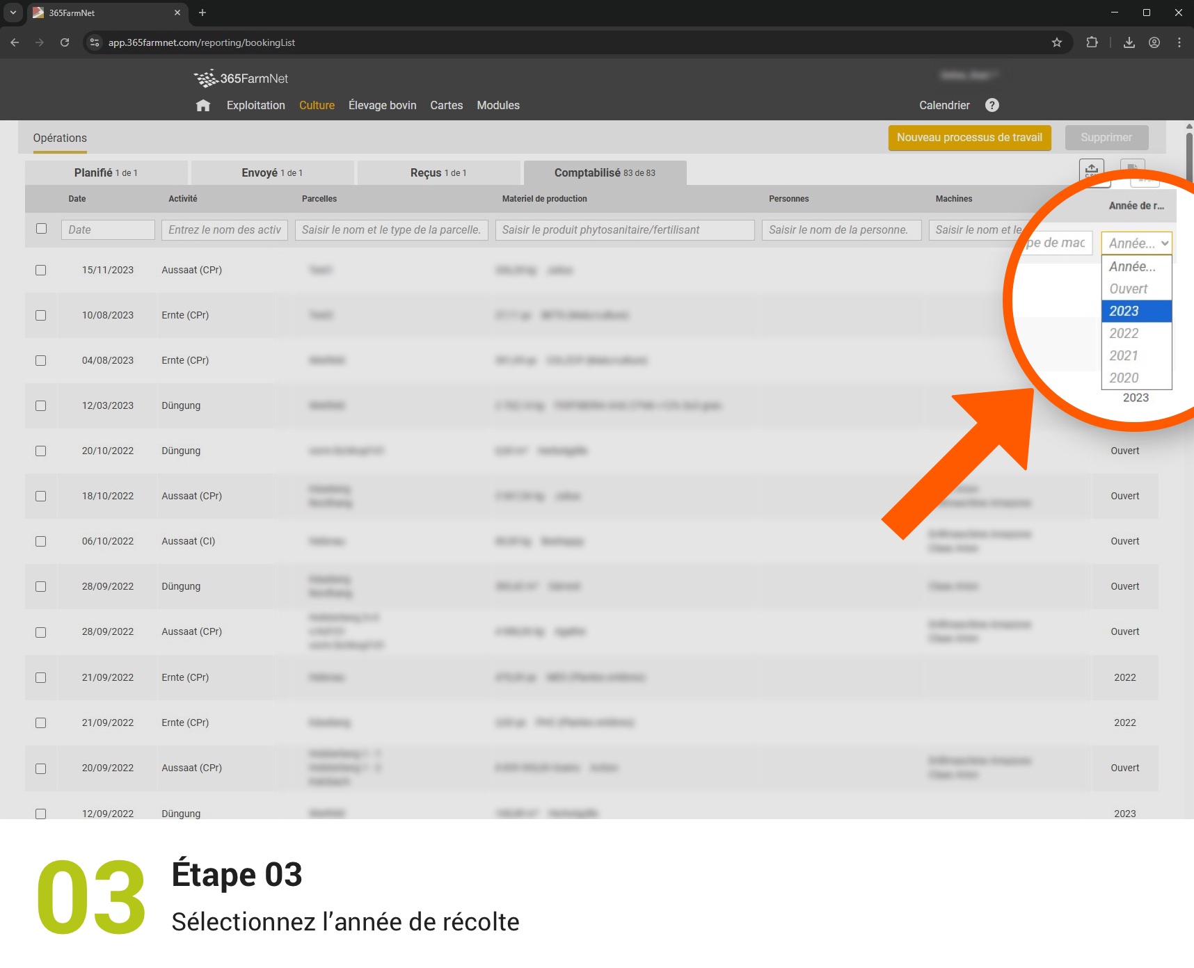Check the row dated 15/11/2023
Image resolution: width=1194 pixels, height=968 pixels.
[x=41, y=270]
